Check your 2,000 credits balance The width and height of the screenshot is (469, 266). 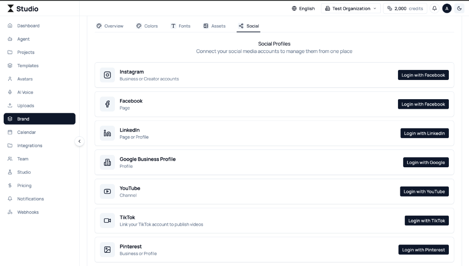pos(405,8)
